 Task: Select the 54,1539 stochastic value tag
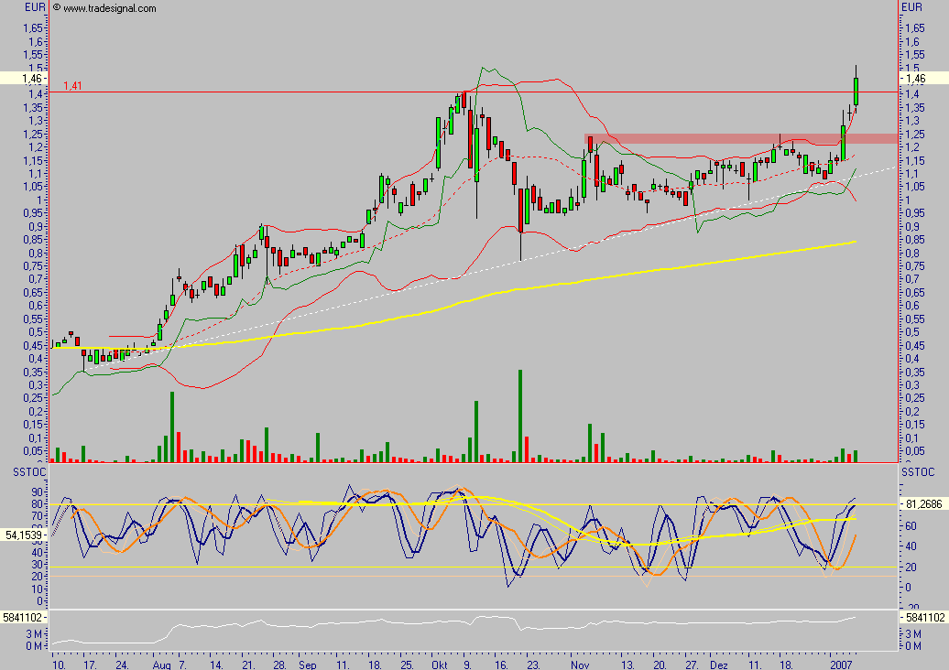point(25,535)
